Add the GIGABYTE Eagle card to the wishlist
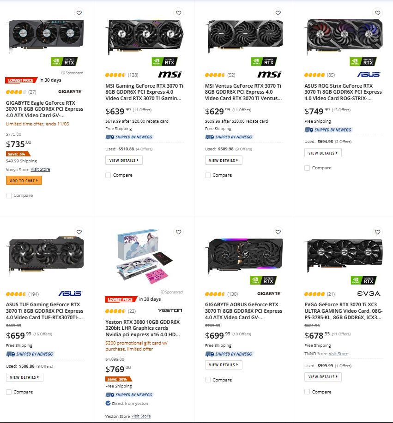The height and width of the screenshot is (423, 393). point(79,13)
